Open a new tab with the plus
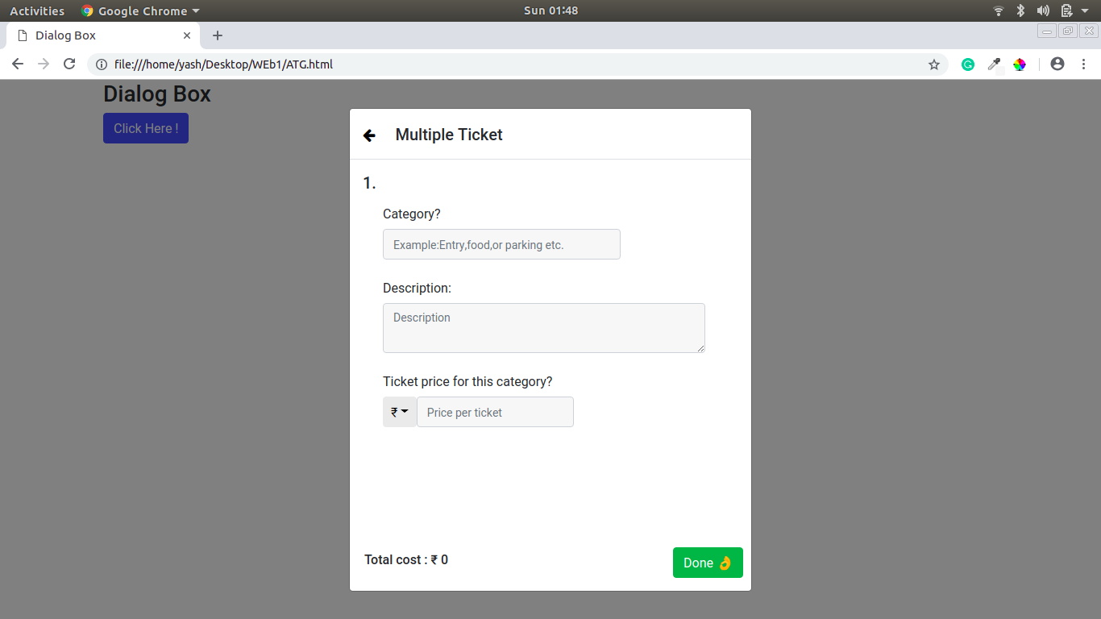This screenshot has width=1101, height=619. [218, 35]
